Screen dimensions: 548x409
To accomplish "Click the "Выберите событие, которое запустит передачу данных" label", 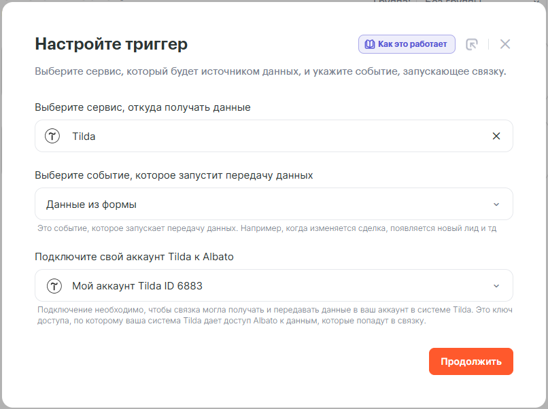I will click(x=174, y=175).
